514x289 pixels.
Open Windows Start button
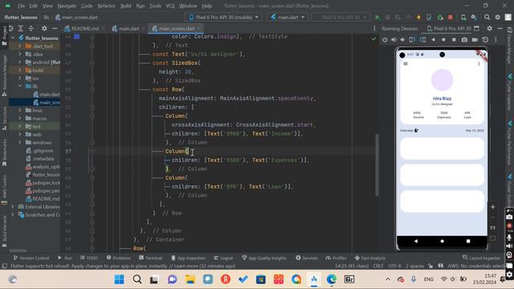(x=120, y=279)
